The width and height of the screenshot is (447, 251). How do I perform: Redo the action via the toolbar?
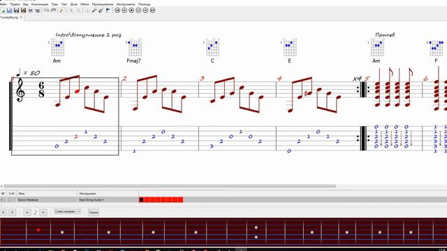click(53, 10)
